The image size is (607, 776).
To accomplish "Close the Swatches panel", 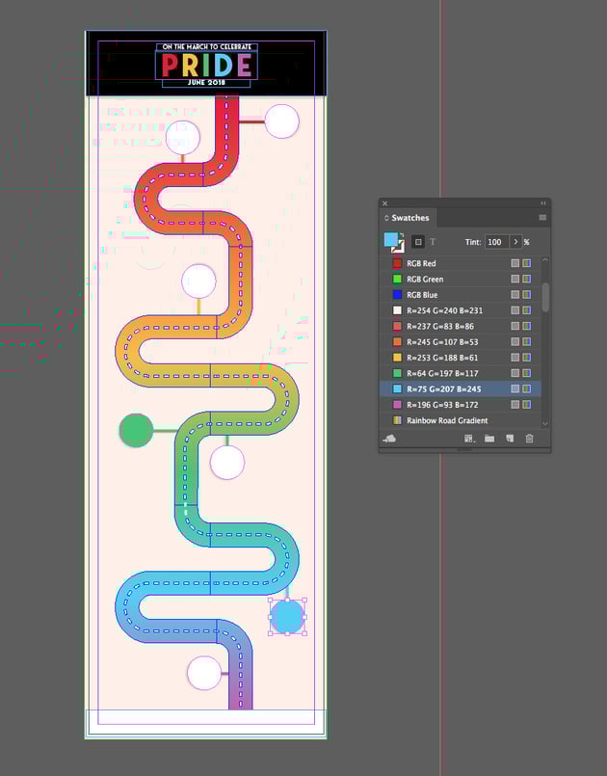I will click(384, 202).
